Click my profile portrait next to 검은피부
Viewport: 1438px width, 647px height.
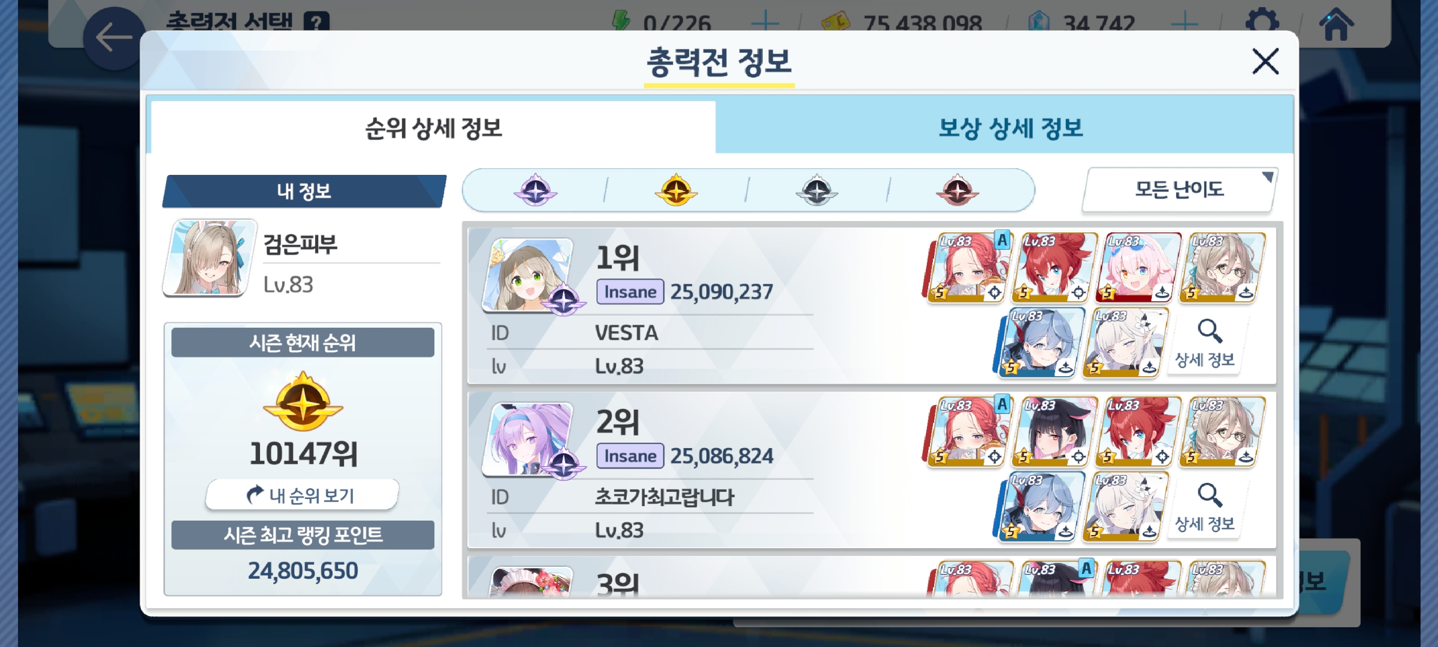click(210, 258)
